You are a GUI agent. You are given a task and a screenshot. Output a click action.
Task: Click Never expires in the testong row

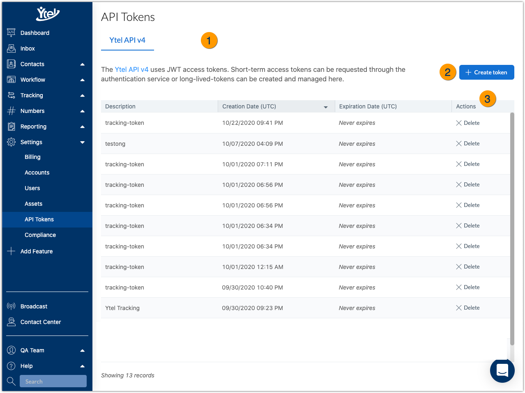pos(357,144)
